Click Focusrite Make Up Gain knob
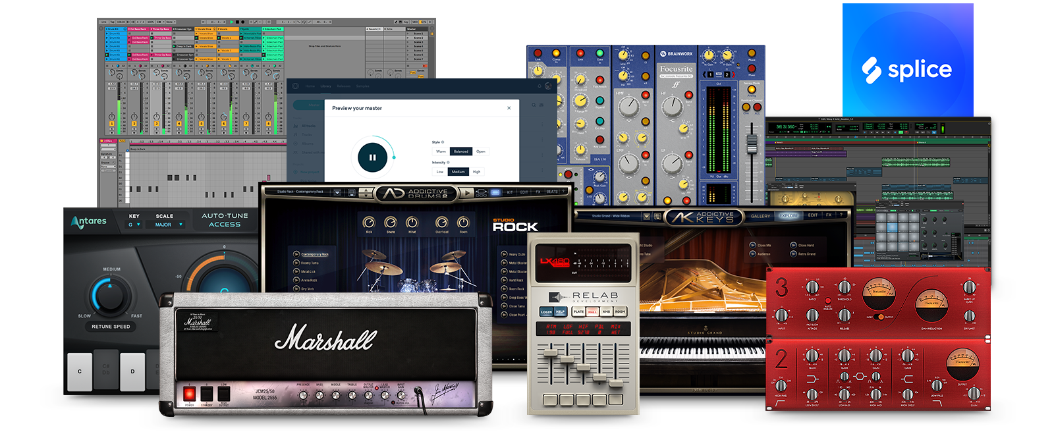The image size is (1054, 432). click(968, 288)
